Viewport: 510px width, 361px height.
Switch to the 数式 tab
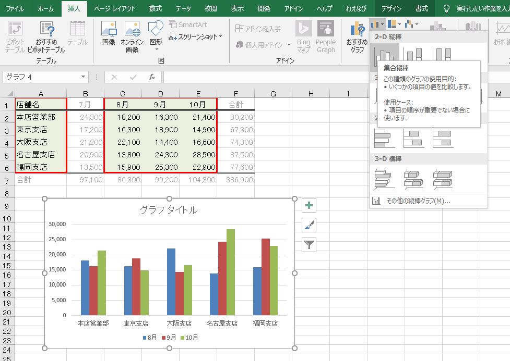(156, 8)
